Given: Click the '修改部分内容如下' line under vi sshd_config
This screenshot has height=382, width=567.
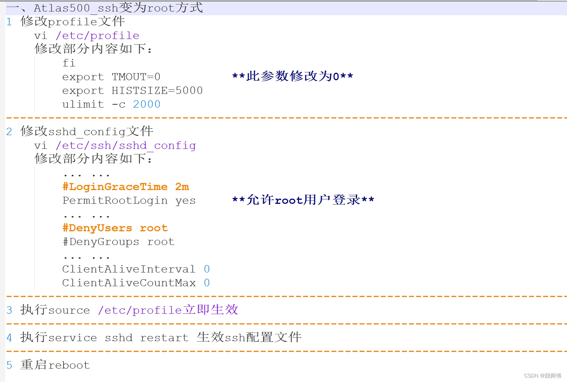Looking at the screenshot, I should (x=93, y=159).
